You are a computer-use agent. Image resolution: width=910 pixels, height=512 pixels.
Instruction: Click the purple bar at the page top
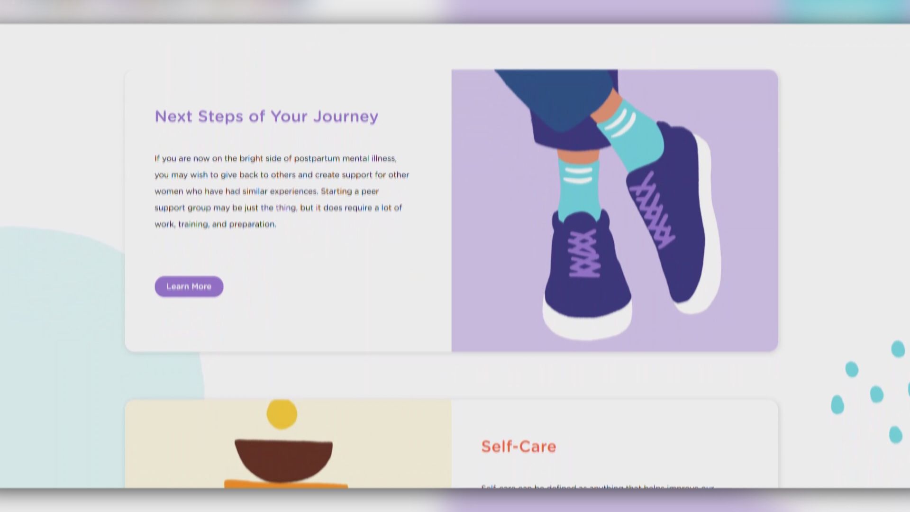[x=611, y=10]
